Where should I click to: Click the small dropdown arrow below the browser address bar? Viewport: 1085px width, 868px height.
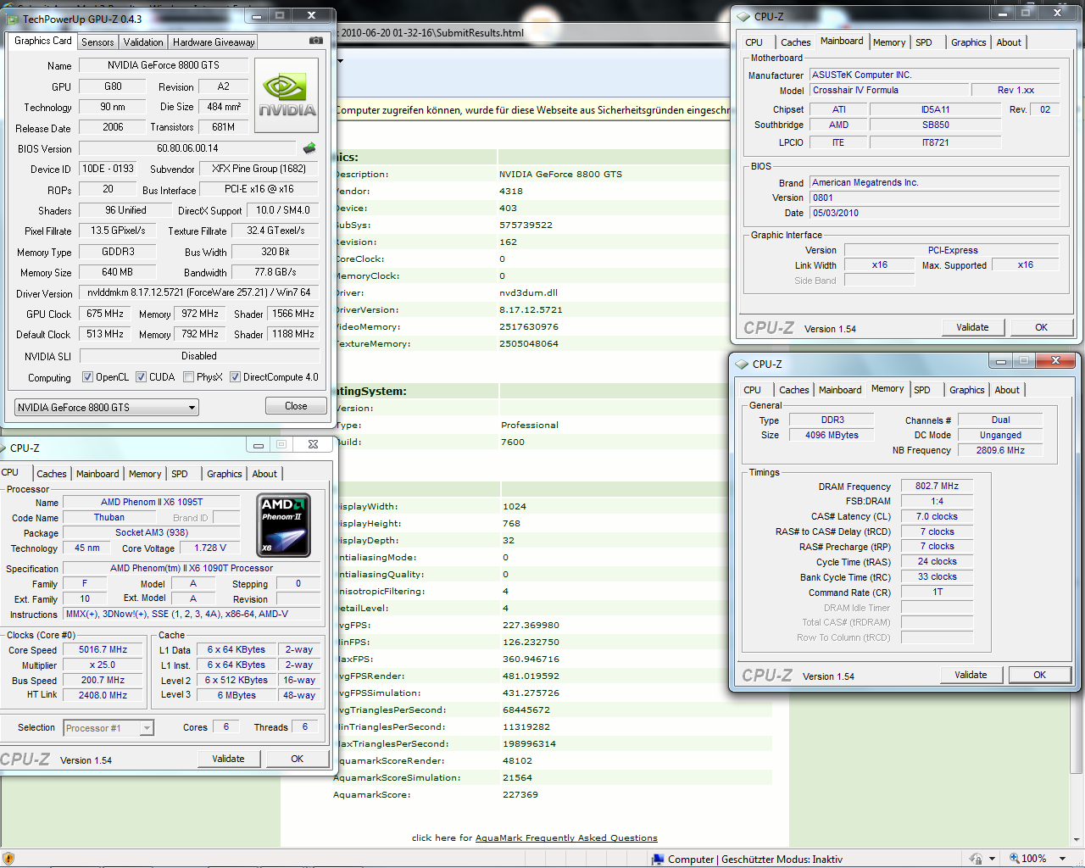[x=340, y=61]
